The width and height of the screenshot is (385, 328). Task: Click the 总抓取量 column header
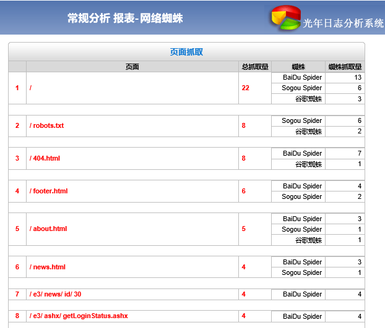click(254, 67)
